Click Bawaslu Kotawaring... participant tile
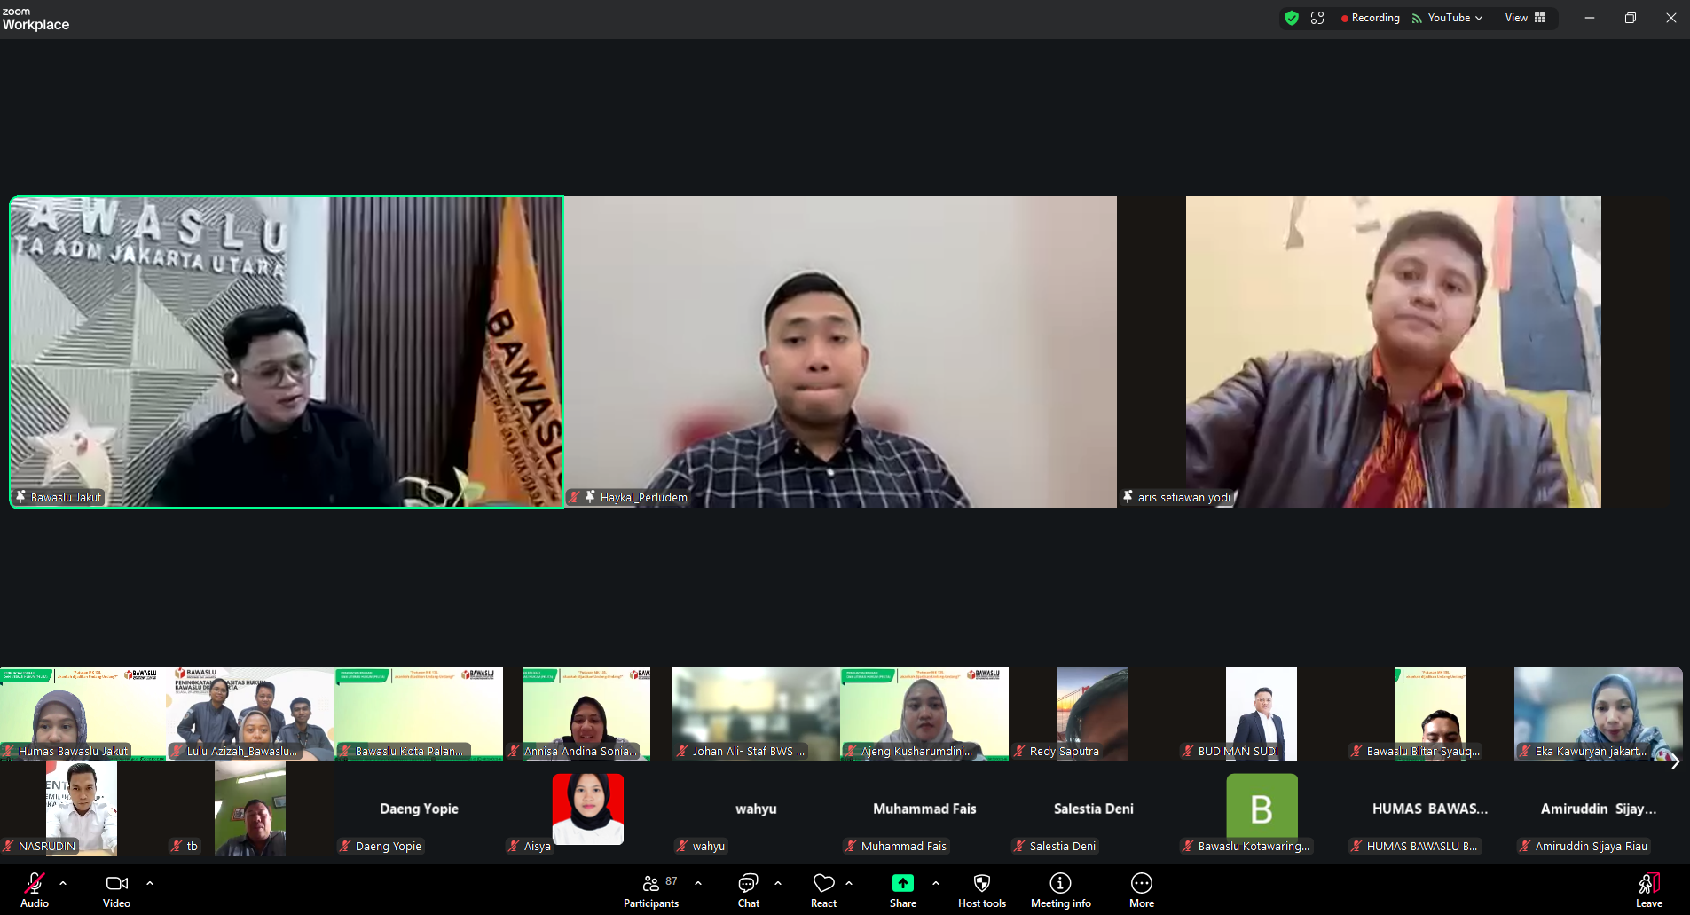 [x=1262, y=809]
